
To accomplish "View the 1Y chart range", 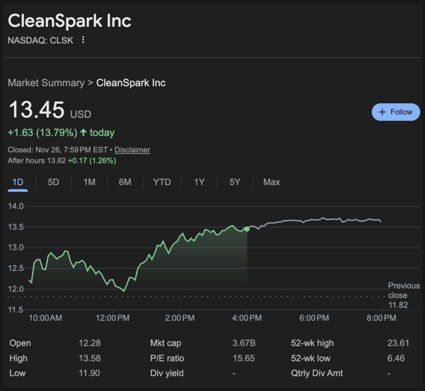I will click(x=199, y=182).
